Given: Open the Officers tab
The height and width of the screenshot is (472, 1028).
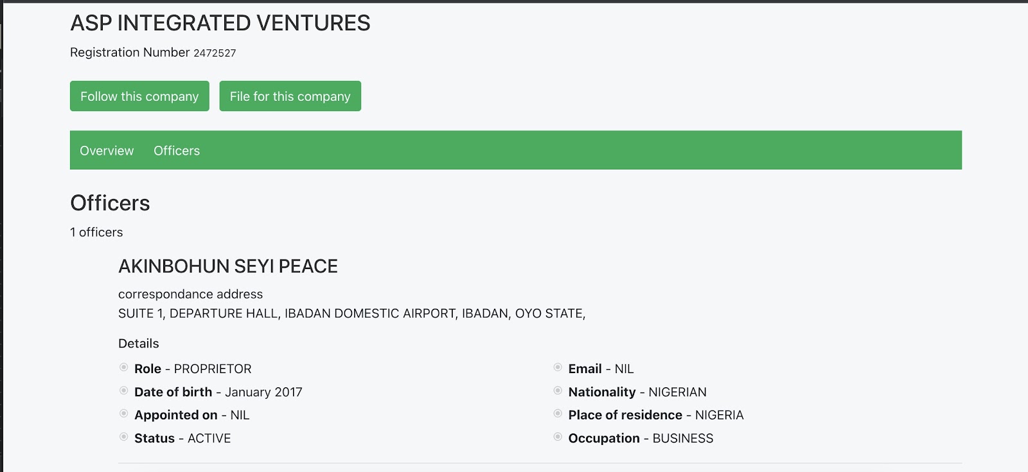Looking at the screenshot, I should [x=177, y=151].
